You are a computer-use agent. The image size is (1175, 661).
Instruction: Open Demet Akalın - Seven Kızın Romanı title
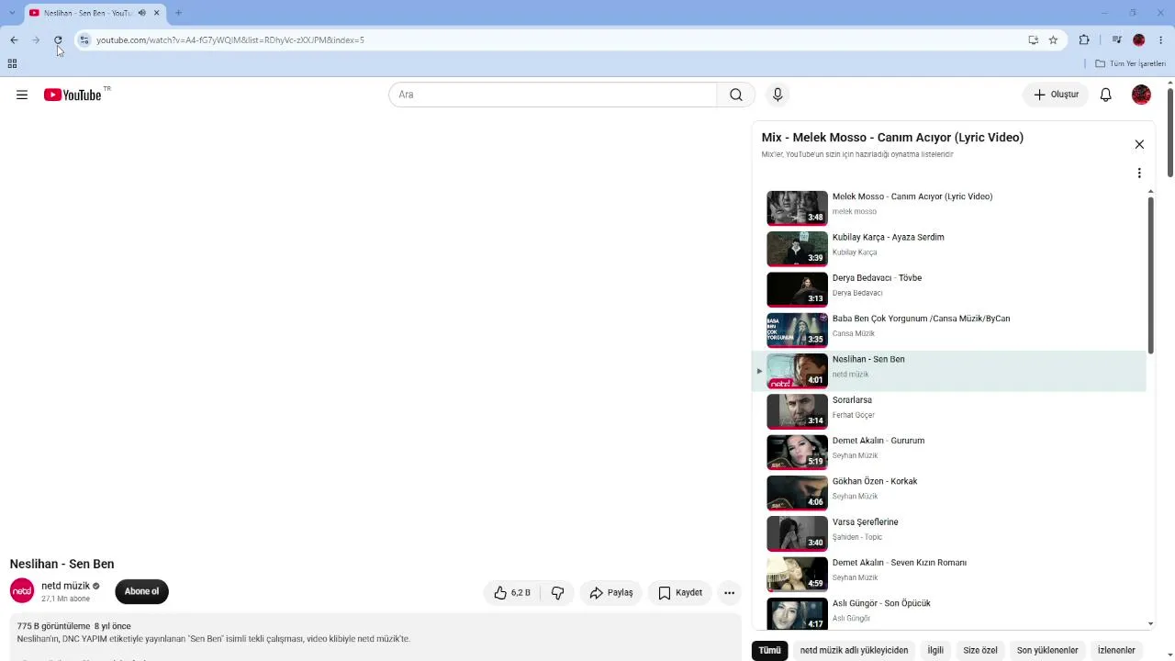900,563
